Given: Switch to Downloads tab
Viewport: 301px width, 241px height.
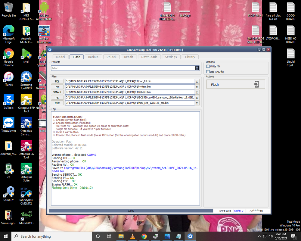Looking at the screenshot, I should 149,57.
